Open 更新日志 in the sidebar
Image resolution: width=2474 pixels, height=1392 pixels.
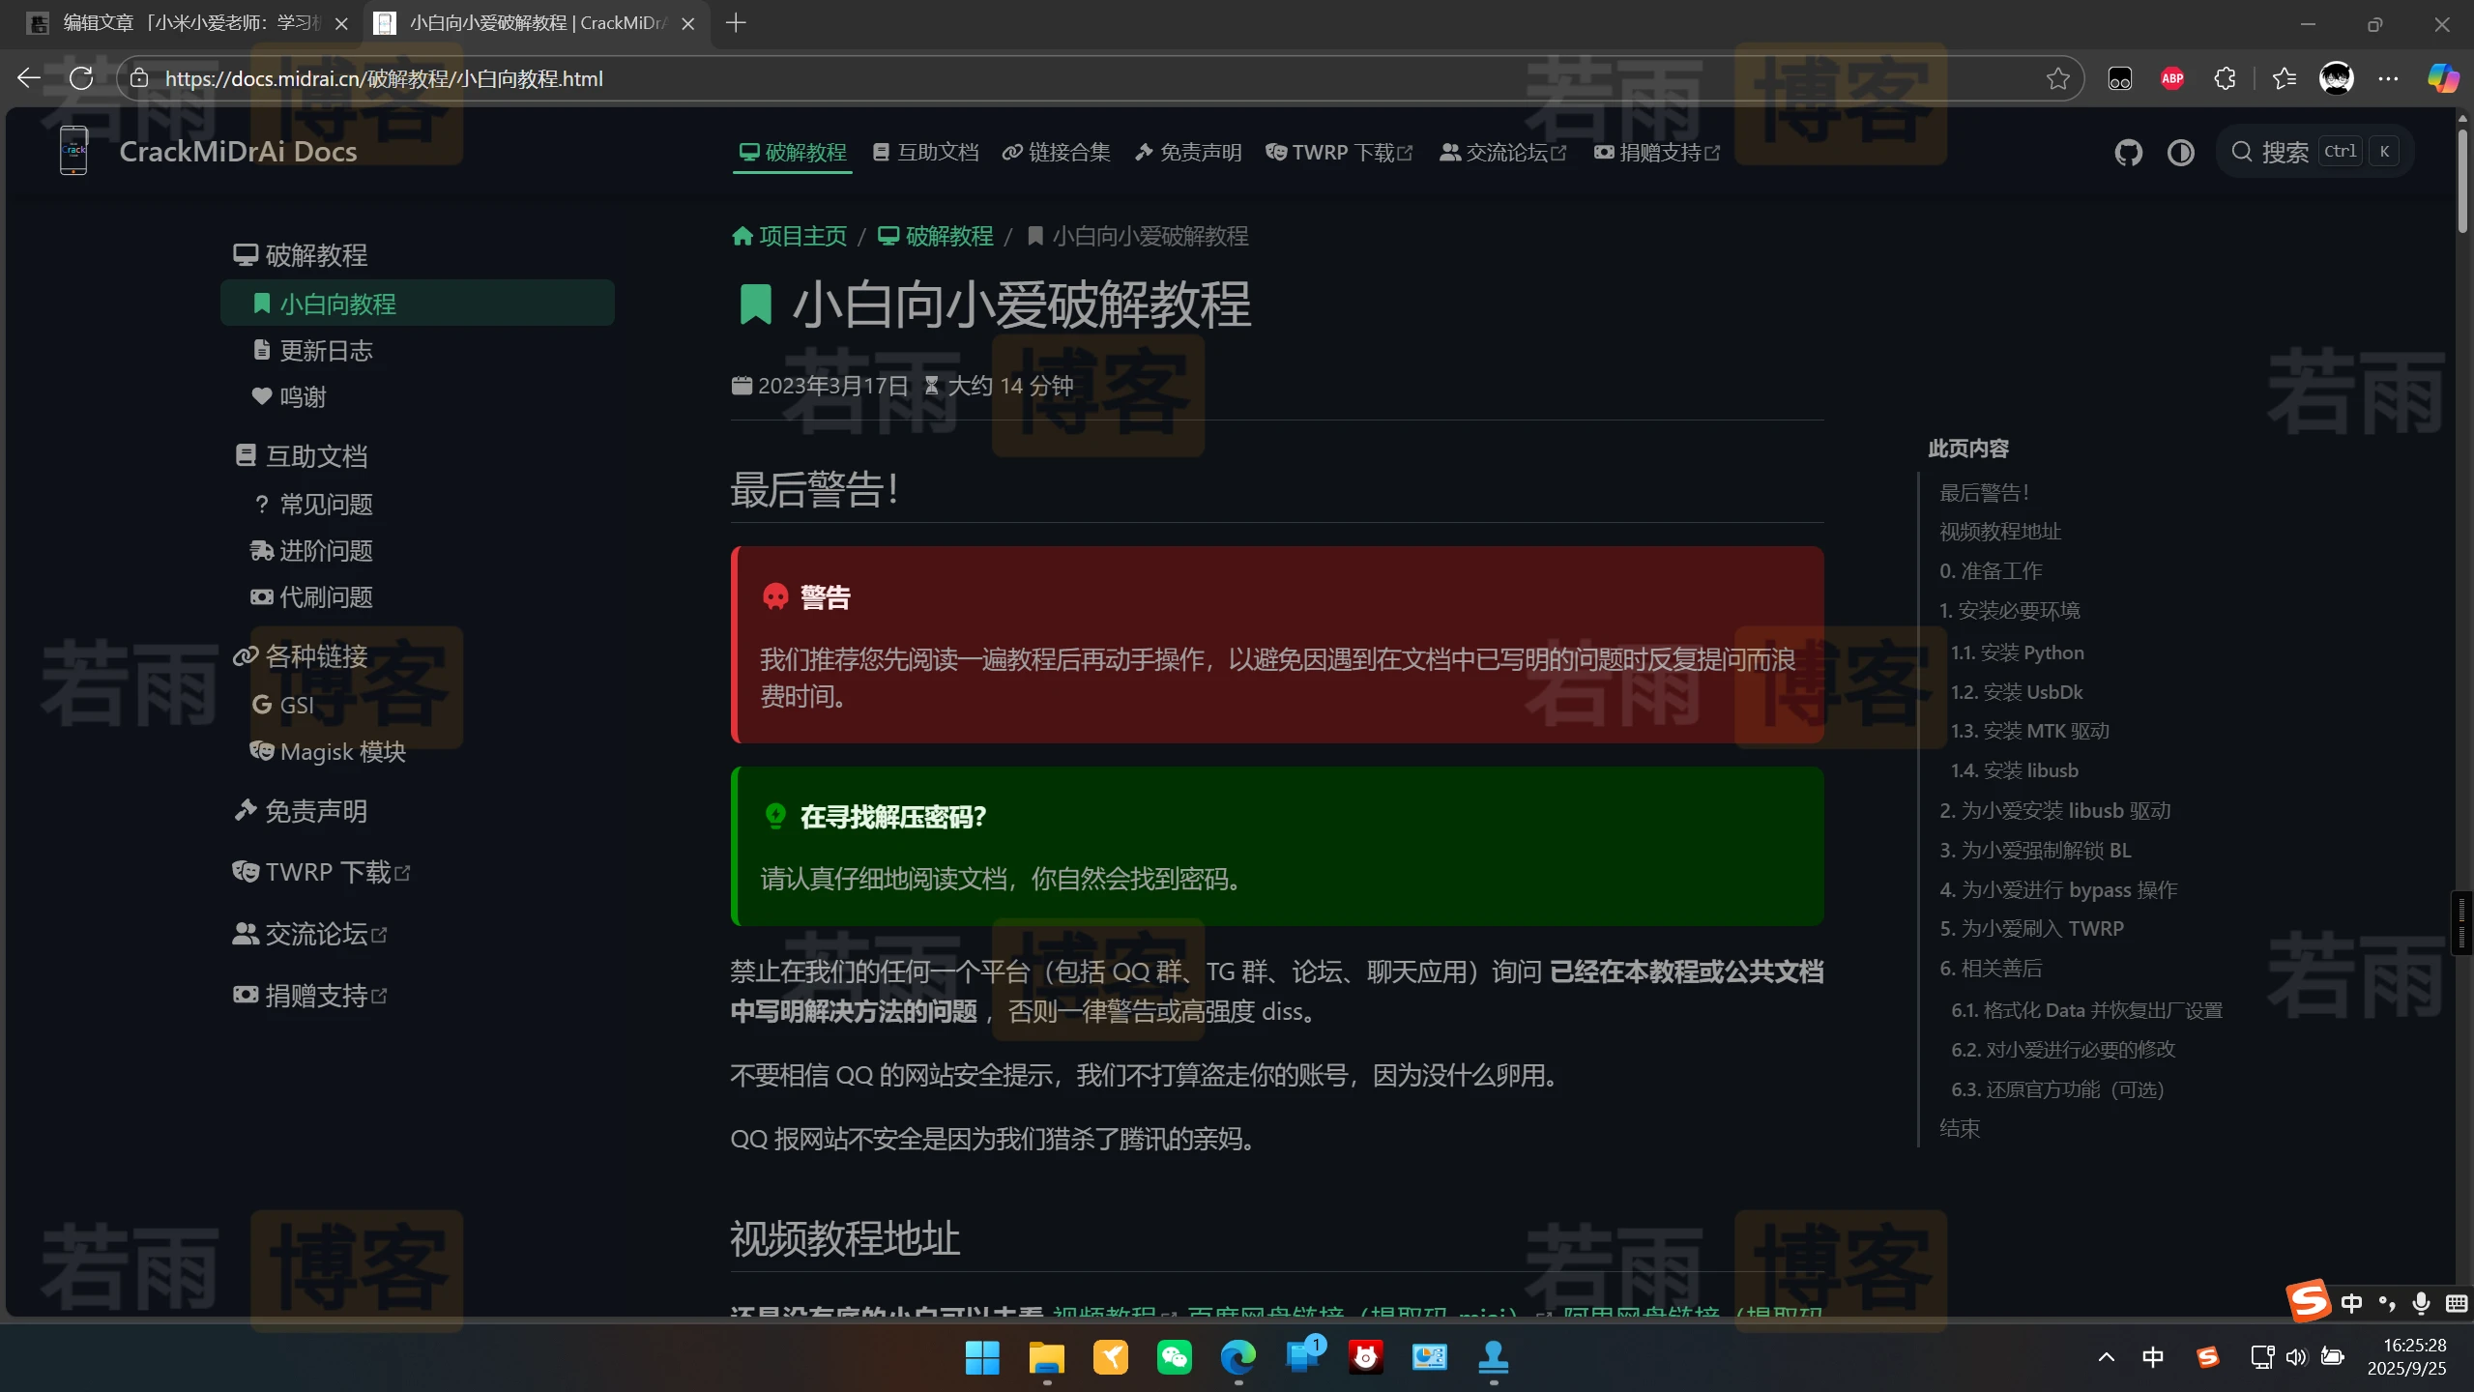tap(325, 351)
